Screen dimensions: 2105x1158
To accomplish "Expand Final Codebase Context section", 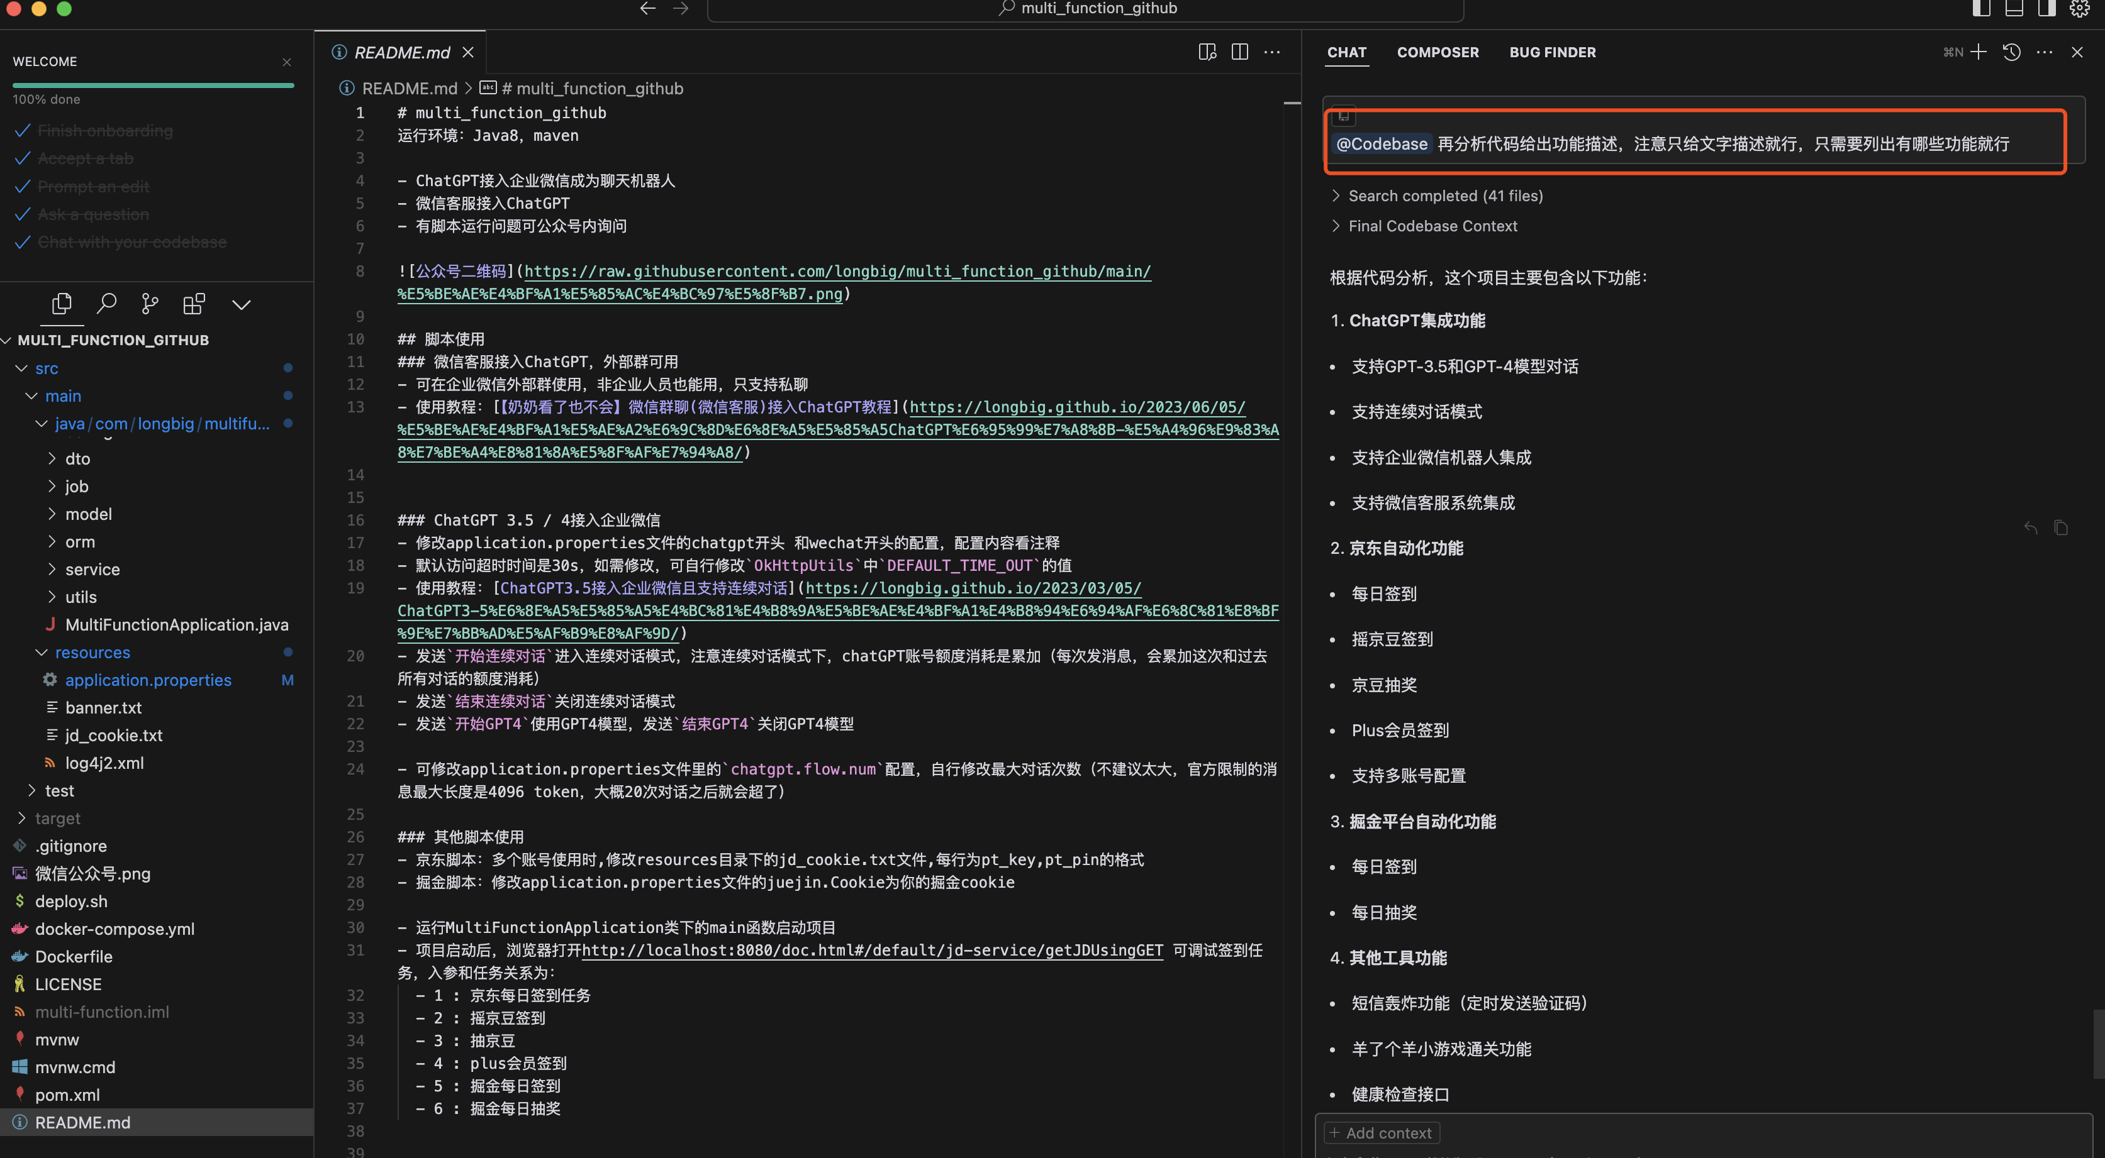I will tap(1432, 226).
